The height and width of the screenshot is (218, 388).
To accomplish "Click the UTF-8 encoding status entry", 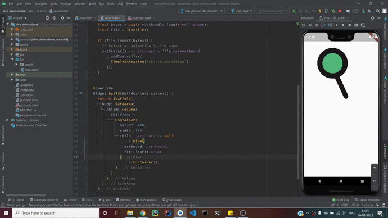I will [354, 205].
